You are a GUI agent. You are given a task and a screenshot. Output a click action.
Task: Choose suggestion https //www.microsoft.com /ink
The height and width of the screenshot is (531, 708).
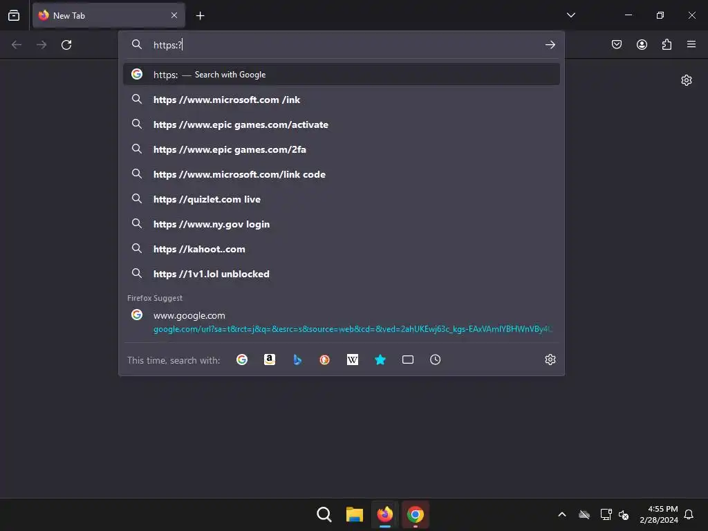pos(342,100)
